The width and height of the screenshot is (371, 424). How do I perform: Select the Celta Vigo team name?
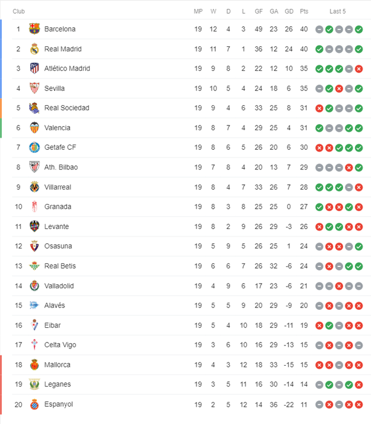[x=60, y=345]
